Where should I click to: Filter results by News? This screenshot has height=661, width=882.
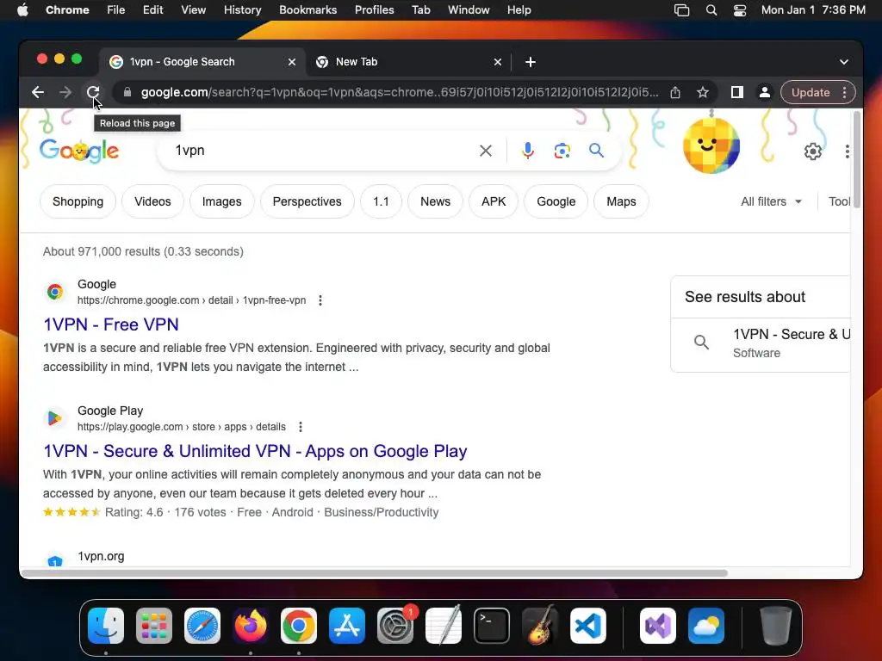(435, 201)
